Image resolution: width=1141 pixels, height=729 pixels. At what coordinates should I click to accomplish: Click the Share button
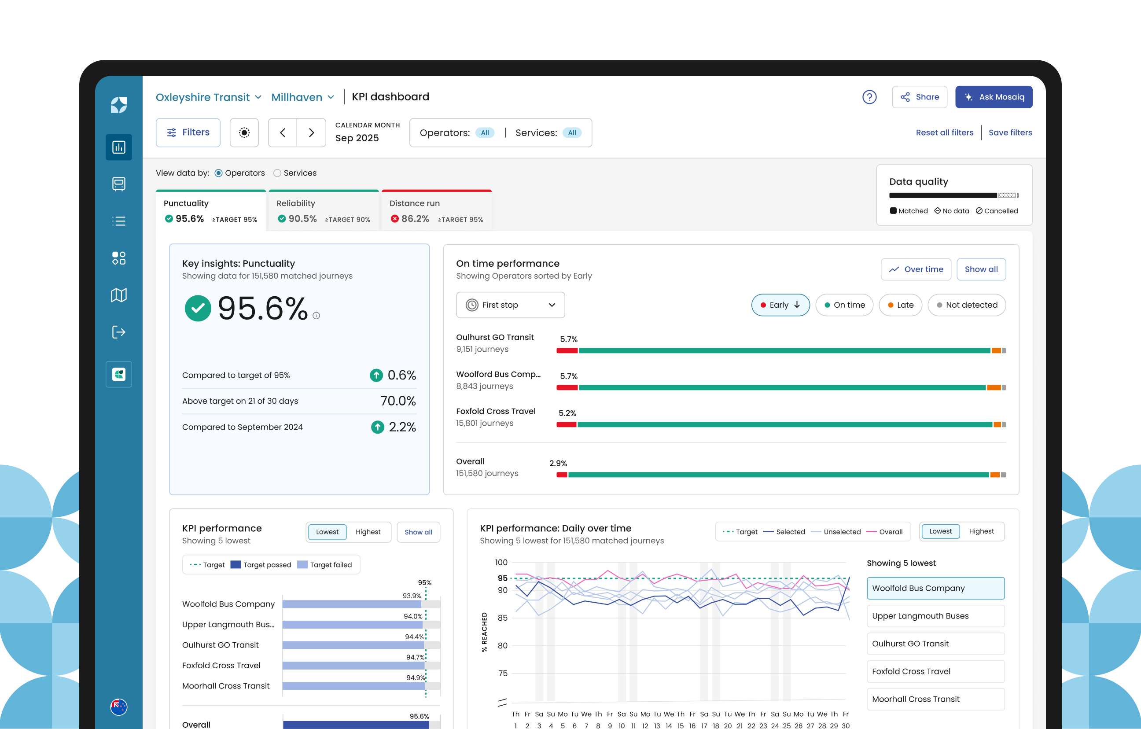[919, 97]
